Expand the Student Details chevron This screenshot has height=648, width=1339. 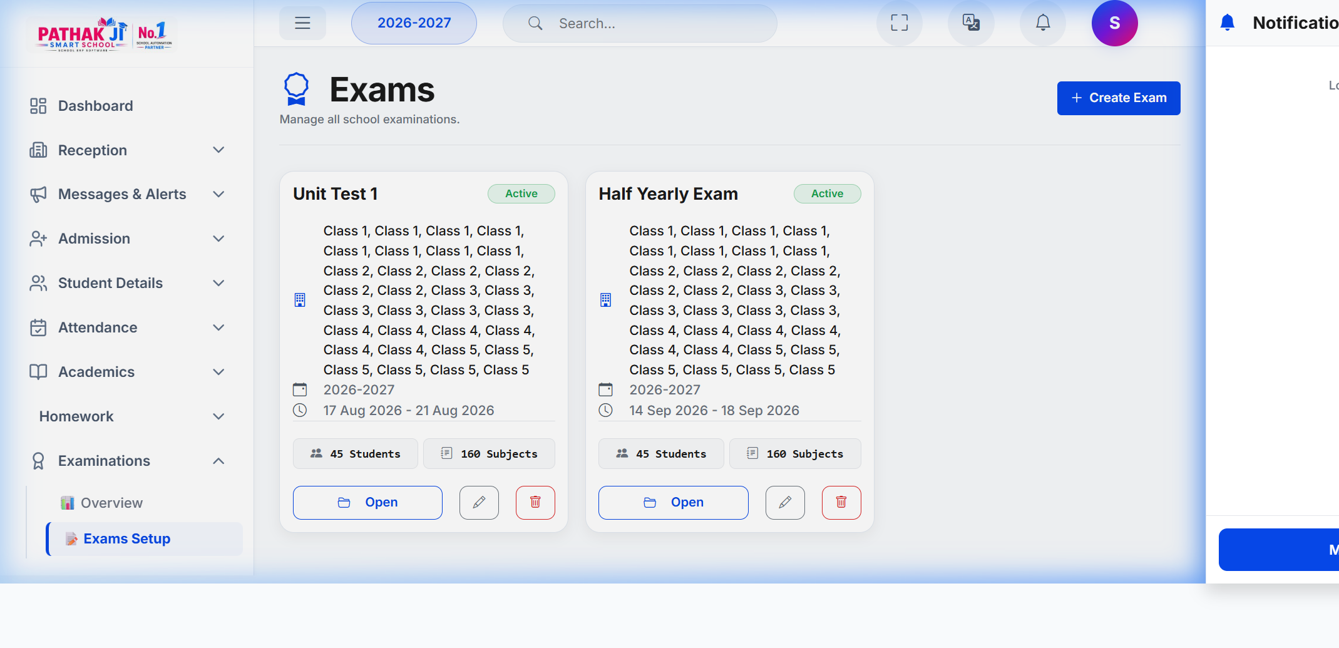click(x=218, y=283)
